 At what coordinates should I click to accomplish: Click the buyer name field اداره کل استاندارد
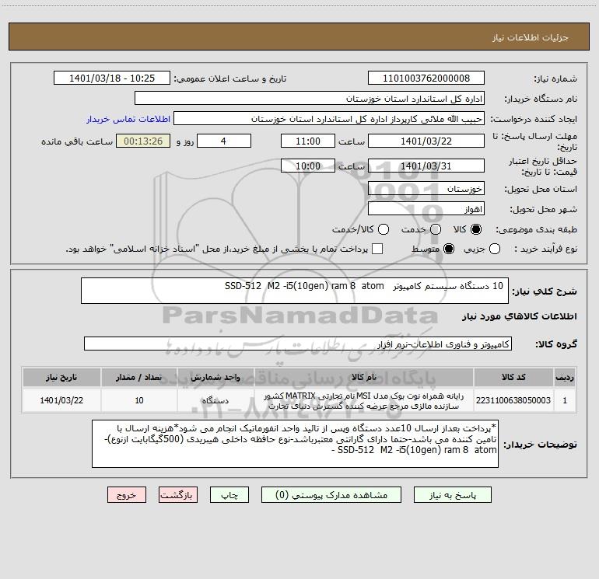[310, 99]
